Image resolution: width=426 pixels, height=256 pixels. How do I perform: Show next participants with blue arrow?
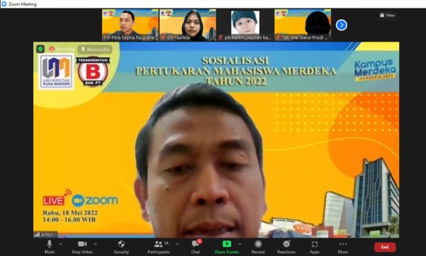341,25
